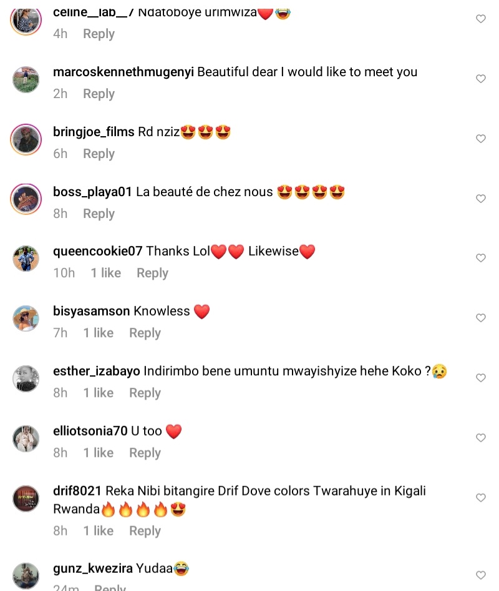Reply to boss_playa01's comment

point(99,214)
